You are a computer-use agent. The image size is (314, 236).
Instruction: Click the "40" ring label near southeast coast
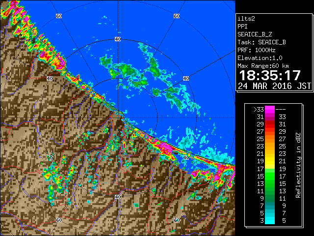[186, 157]
